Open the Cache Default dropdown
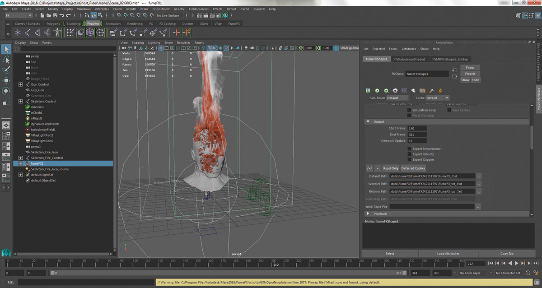The height and width of the screenshot is (288, 542). pos(437,98)
